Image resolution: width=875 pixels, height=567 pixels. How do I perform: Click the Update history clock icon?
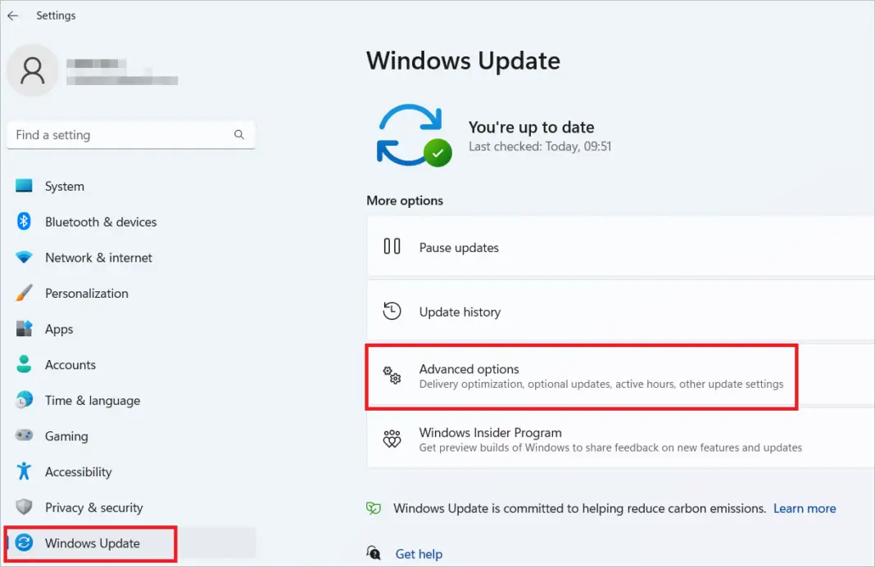392,311
